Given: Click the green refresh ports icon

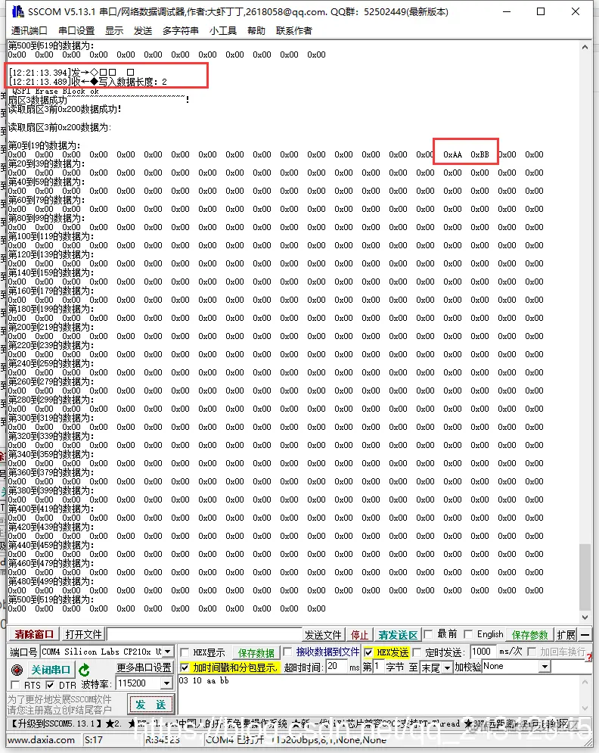Looking at the screenshot, I should click(84, 670).
